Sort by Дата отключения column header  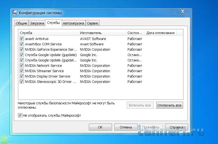coord(161,33)
